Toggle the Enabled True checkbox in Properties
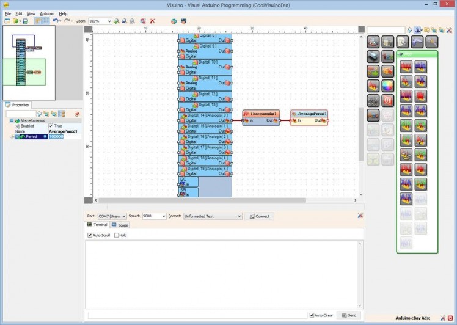 coord(51,126)
